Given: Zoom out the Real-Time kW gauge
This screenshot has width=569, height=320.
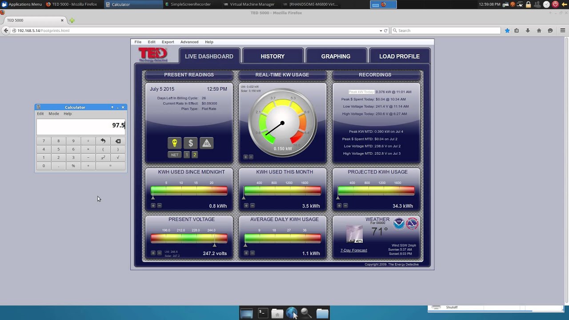Looking at the screenshot, I should click(x=251, y=157).
